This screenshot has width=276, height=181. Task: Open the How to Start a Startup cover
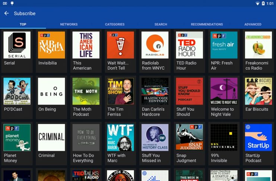tap(224, 175)
